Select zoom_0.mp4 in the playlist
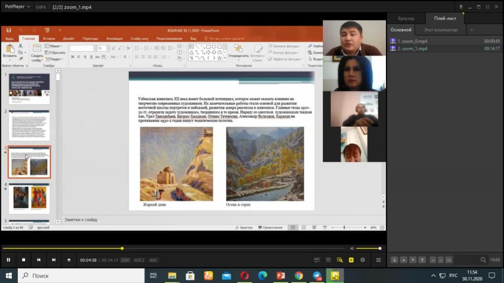This screenshot has height=283, width=504. tap(412, 41)
